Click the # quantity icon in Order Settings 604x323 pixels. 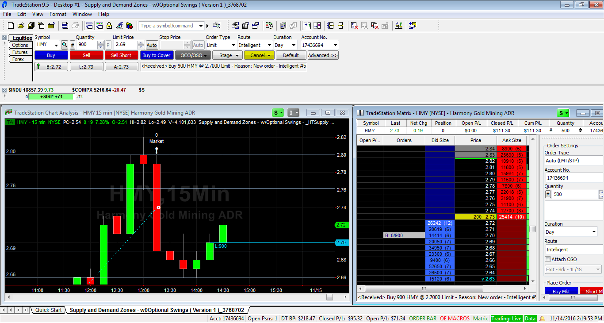click(548, 195)
